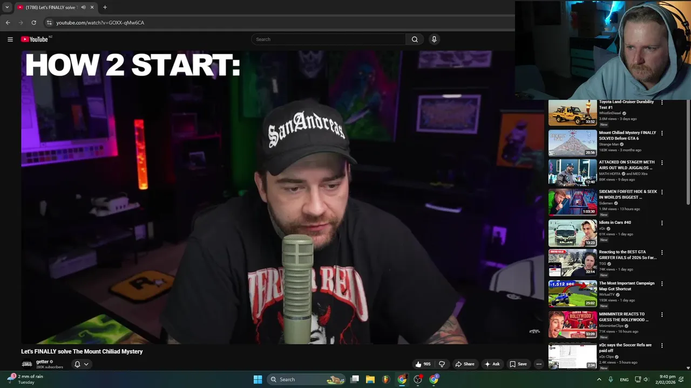Open Toyota Land-Cruiser Durability Test thumbnail
Screen dimensions: 691x388
573,113
